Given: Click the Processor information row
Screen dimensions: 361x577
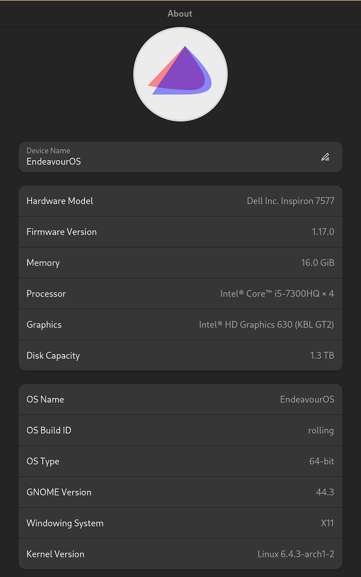Looking at the screenshot, I should 180,294.
